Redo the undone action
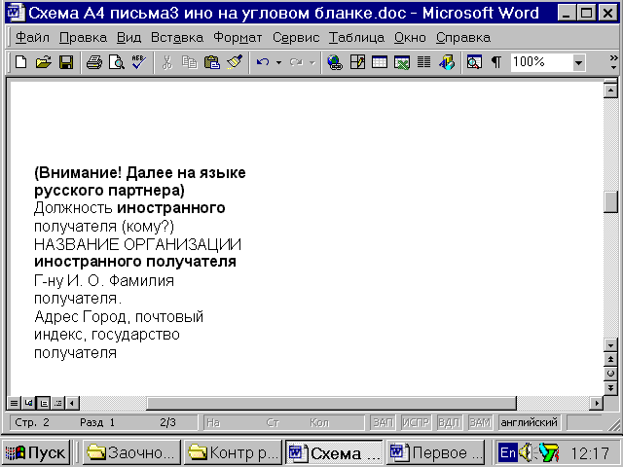The width and height of the screenshot is (623, 467). [x=296, y=62]
